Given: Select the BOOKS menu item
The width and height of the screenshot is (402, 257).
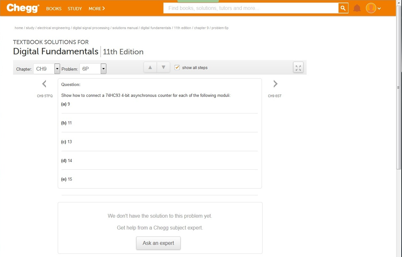Looking at the screenshot, I should [x=54, y=9].
